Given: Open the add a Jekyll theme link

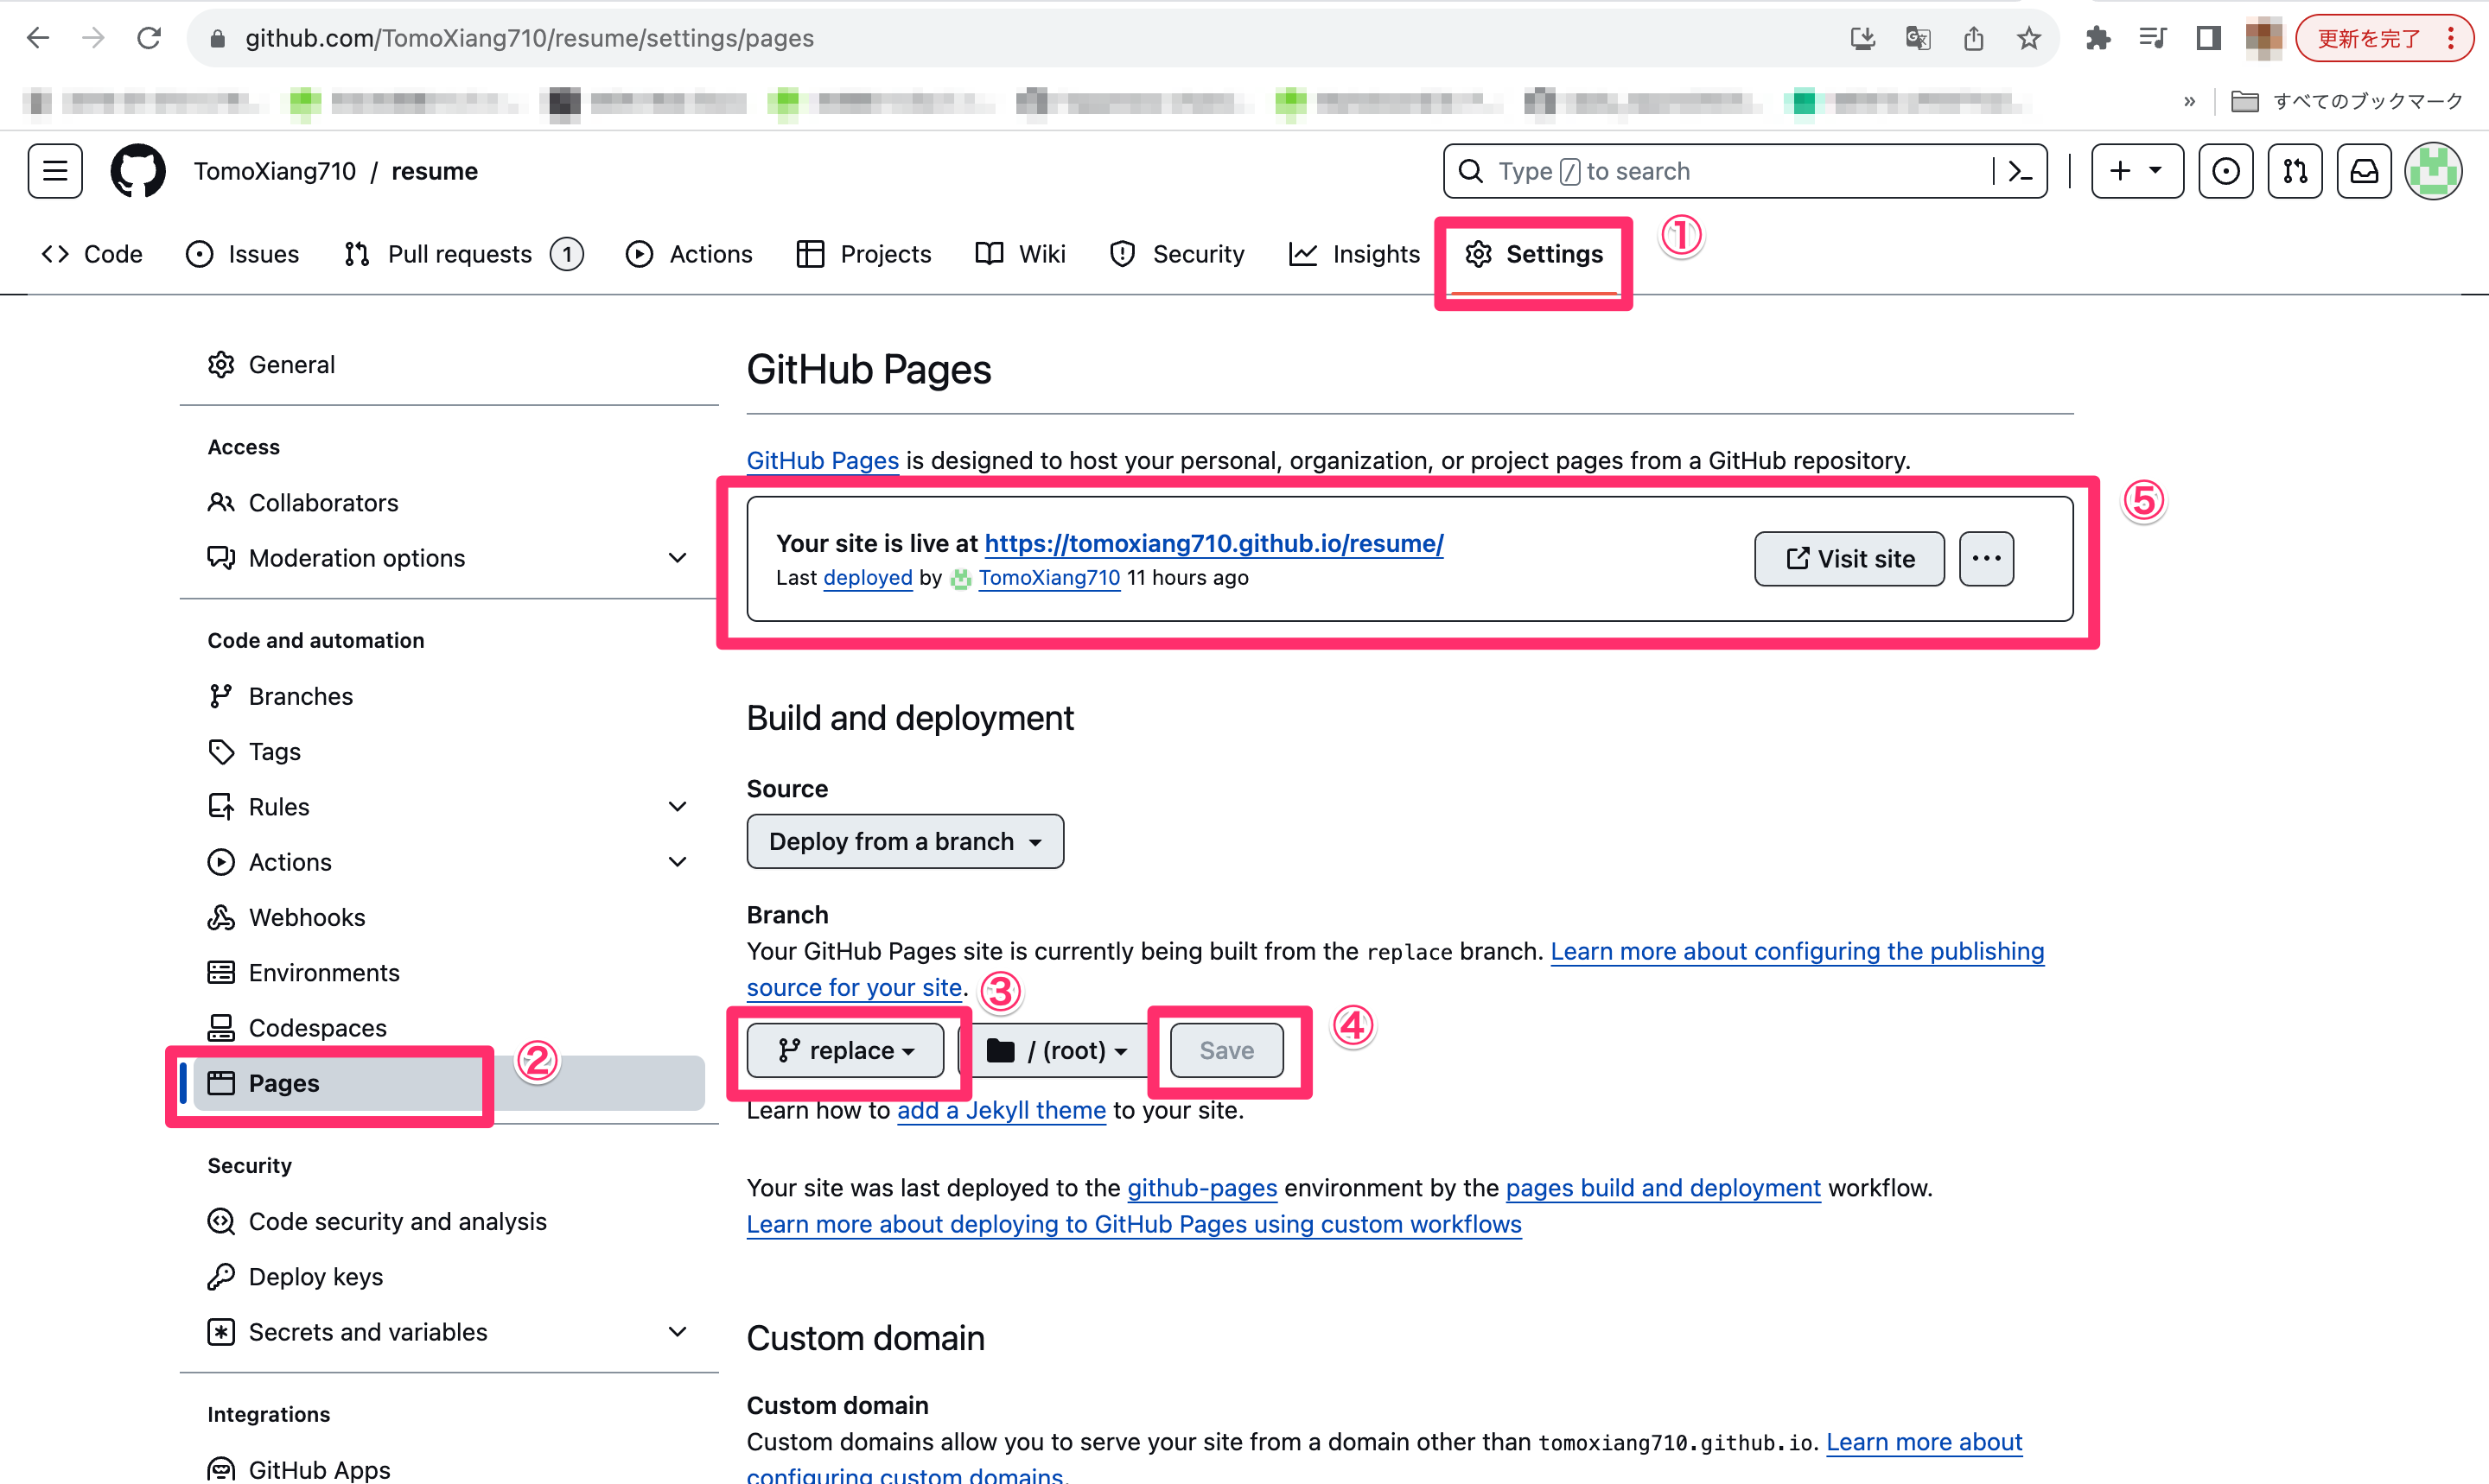Looking at the screenshot, I should 1001,1110.
